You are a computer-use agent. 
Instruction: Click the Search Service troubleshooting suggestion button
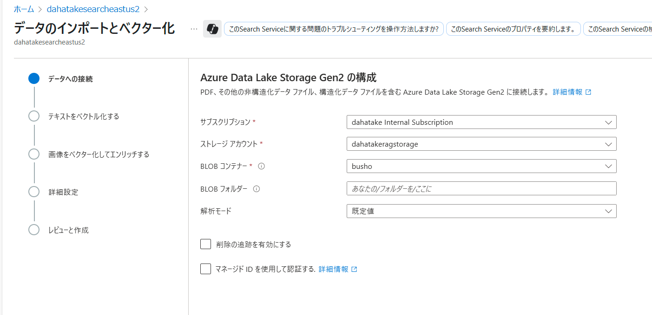[x=334, y=29]
